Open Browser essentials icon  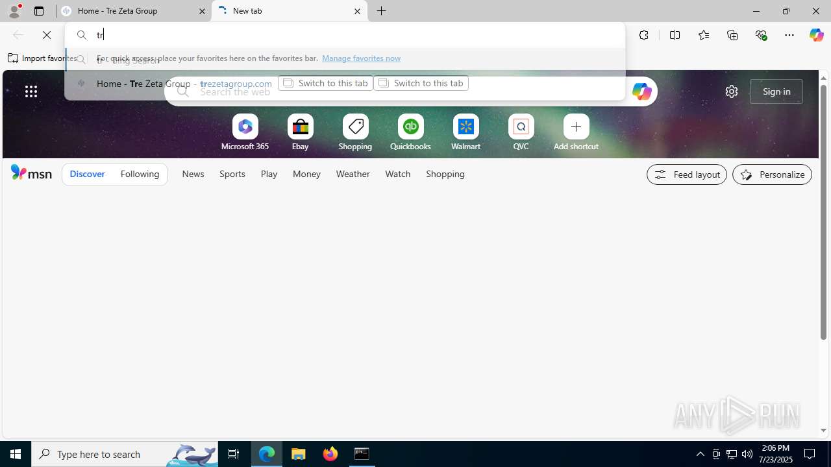[x=761, y=35]
